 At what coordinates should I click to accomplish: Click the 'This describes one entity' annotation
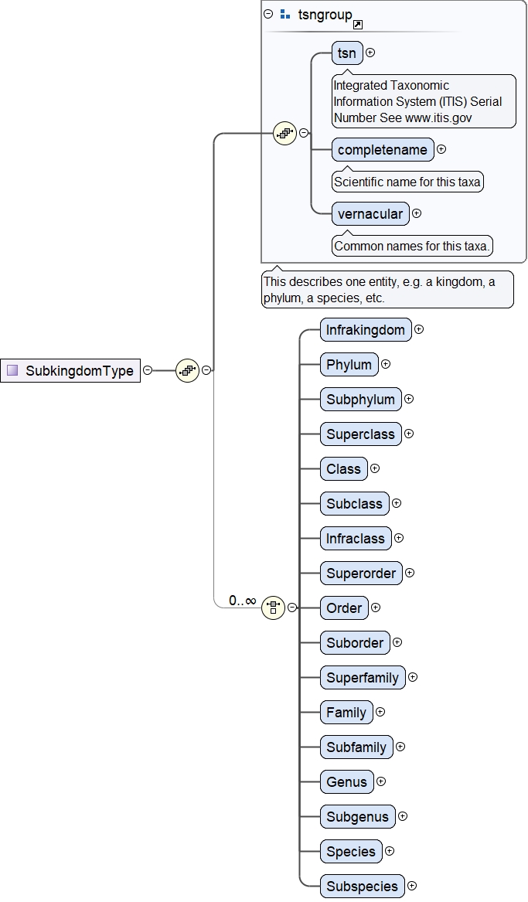[x=387, y=290]
